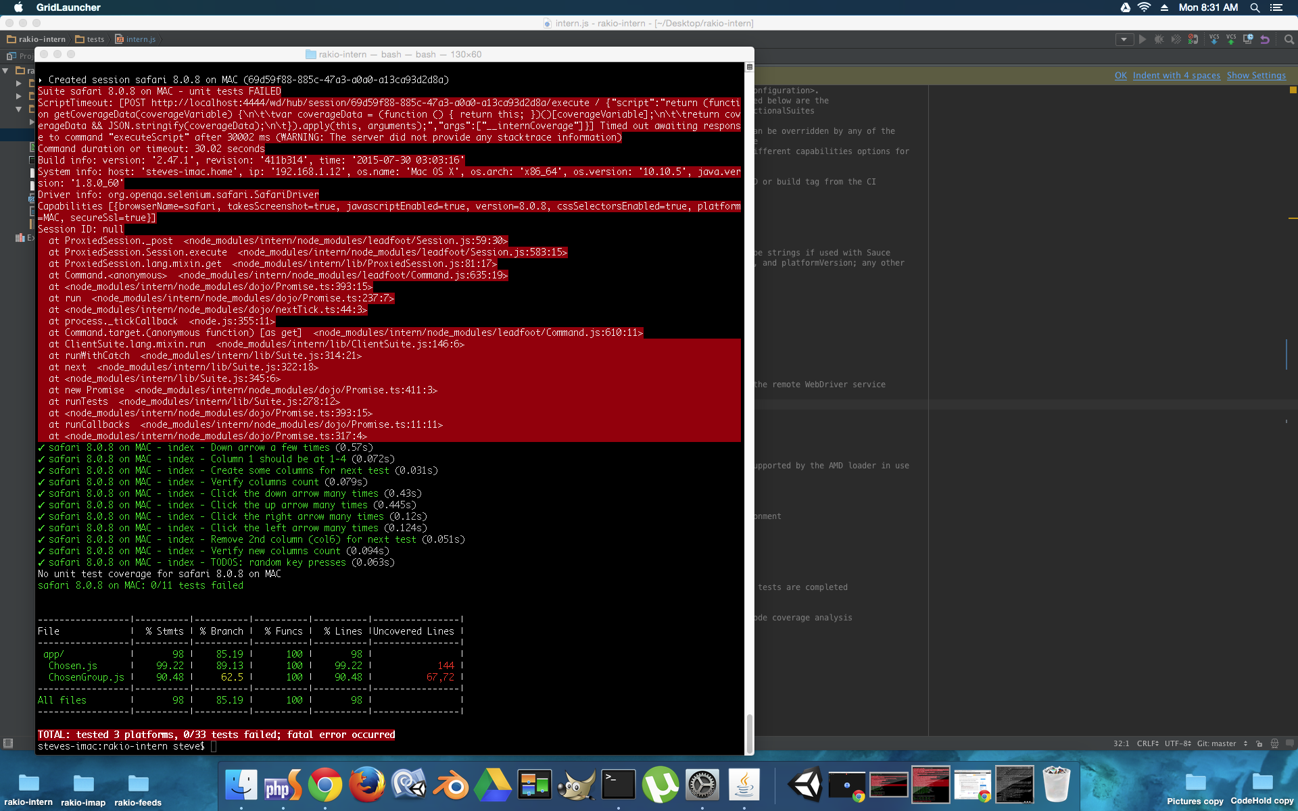
Task: Click the OK link in editor notification bar
Action: (x=1121, y=76)
